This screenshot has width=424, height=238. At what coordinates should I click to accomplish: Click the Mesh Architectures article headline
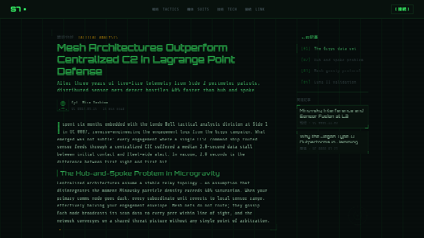146,59
